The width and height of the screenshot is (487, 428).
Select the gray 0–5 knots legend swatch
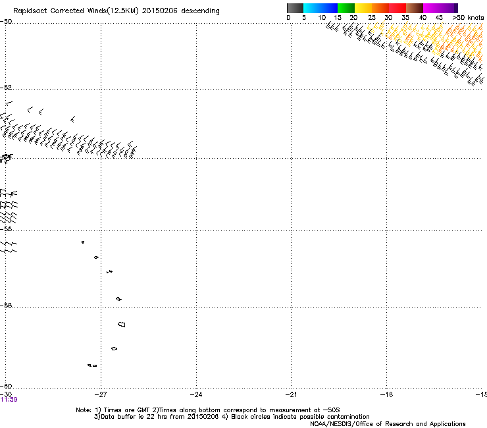(295, 8)
